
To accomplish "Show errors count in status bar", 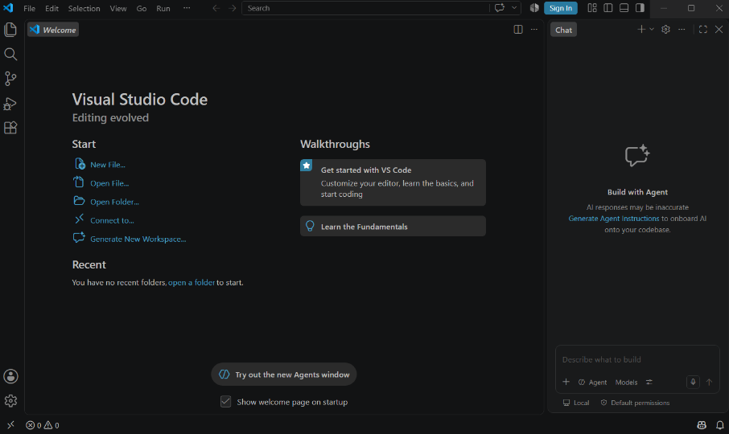I will click(x=34, y=425).
